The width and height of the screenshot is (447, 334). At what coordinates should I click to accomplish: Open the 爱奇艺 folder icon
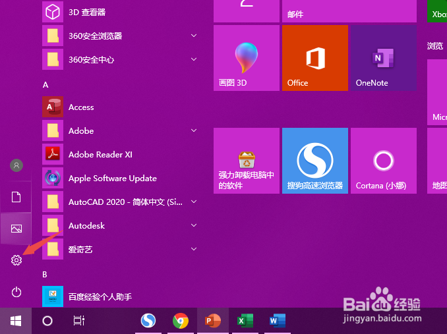pyautogui.click(x=53, y=249)
